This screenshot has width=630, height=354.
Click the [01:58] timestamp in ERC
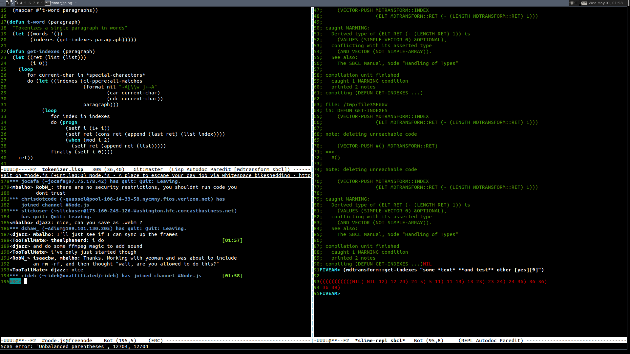click(232, 276)
